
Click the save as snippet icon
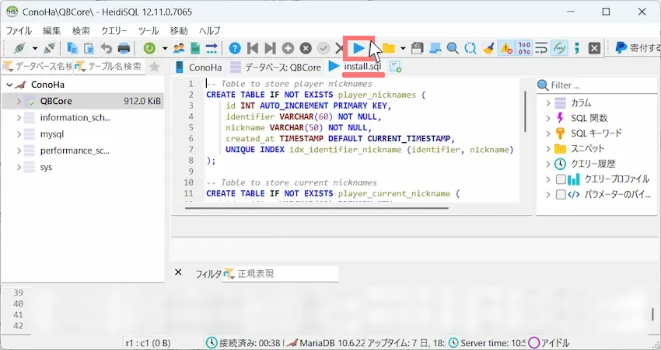click(x=435, y=48)
